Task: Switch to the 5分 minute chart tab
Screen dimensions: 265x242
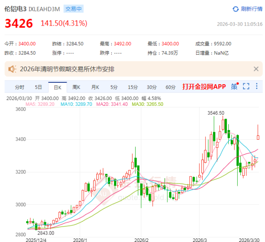Action: click(x=114, y=87)
